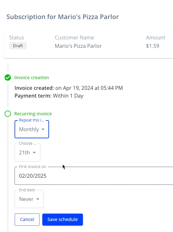173x232 pixels.
Task: Click the Payment term Within 1 Day text
Action: 49,96
